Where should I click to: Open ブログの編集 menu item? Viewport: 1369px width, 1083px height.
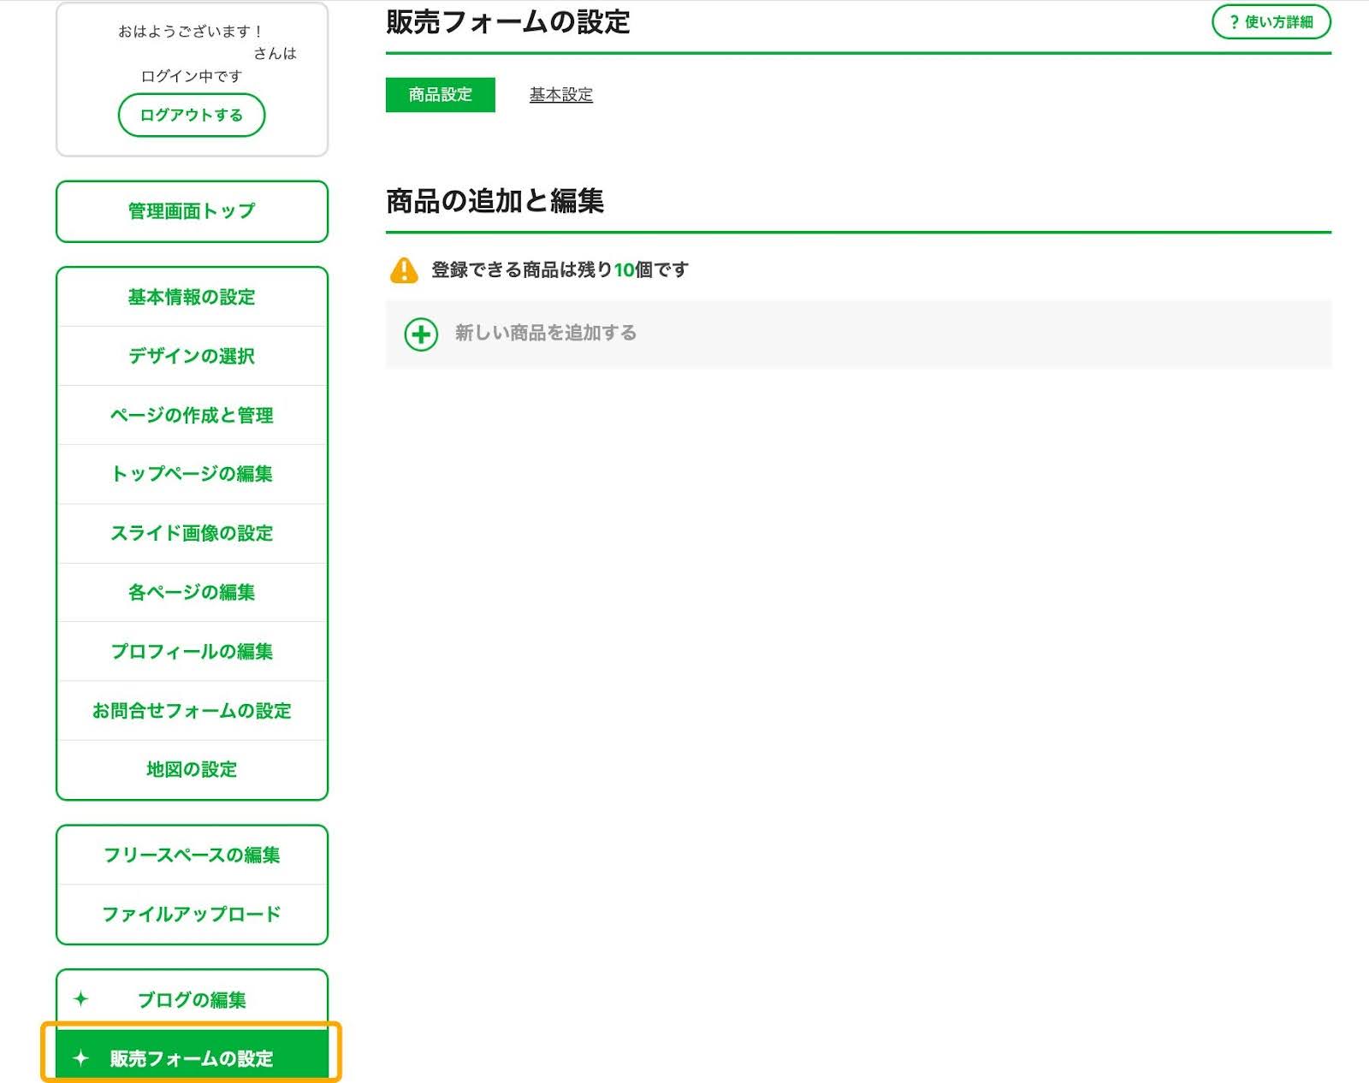coord(192,999)
